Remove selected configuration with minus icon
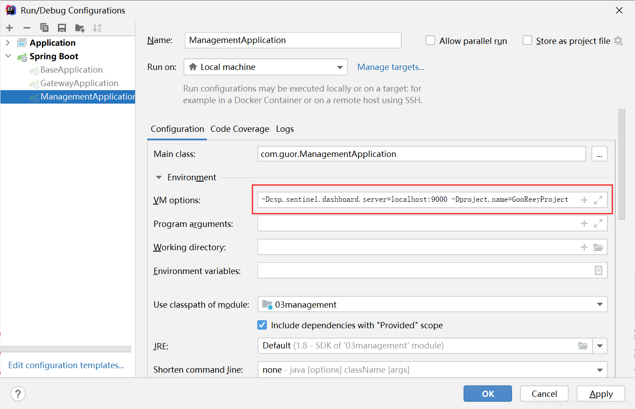Viewport: 635px width, 409px height. point(27,28)
